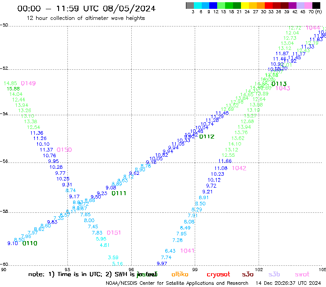Click the wave height value 15.88
The width and height of the screenshot is (326, 287).
pyautogui.click(x=13, y=89)
